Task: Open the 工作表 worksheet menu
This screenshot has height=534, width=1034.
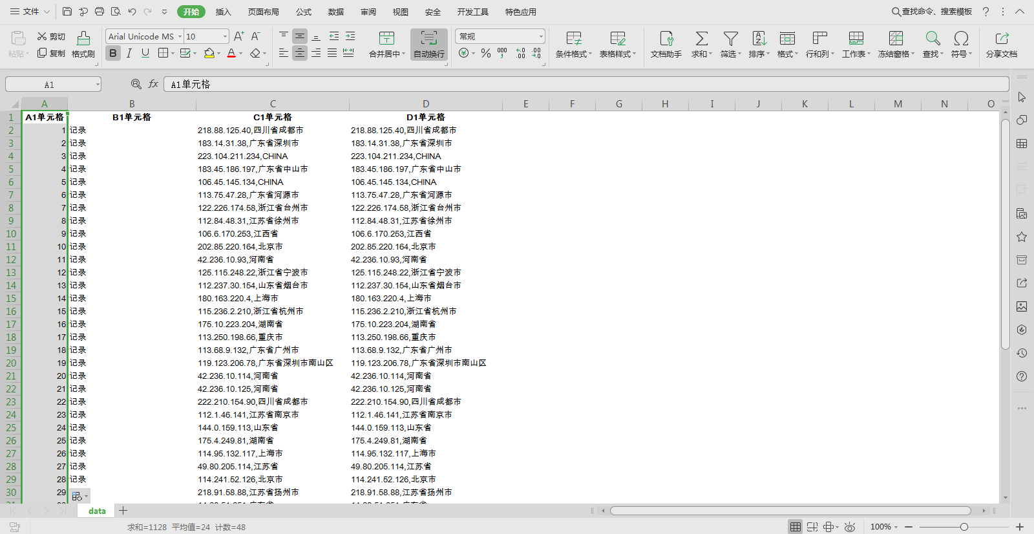Action: 856,45
